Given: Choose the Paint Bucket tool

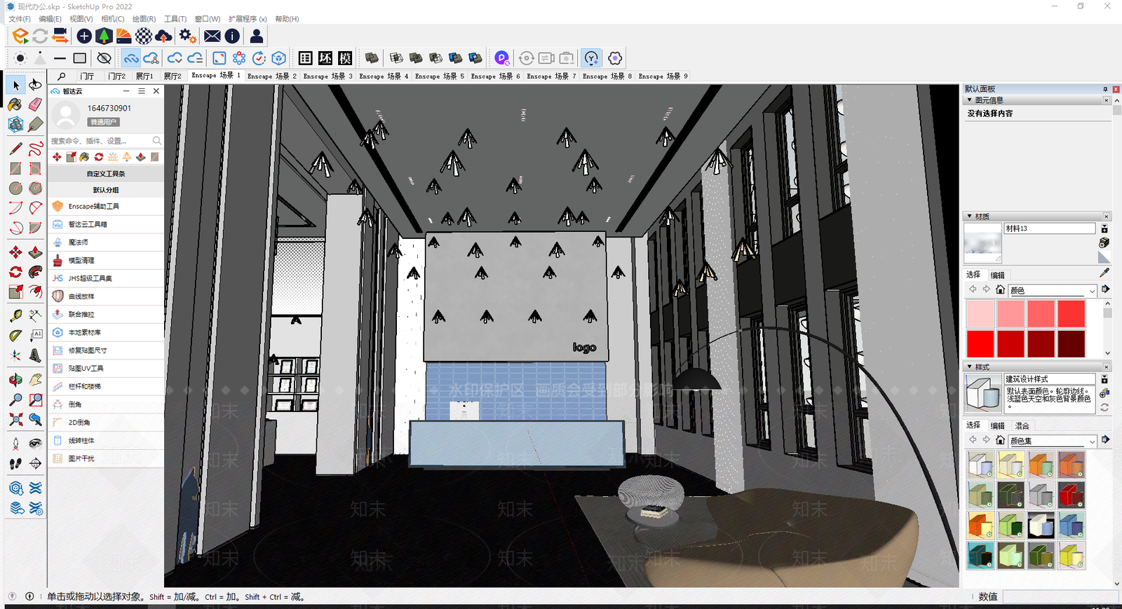Looking at the screenshot, I should point(15,104).
